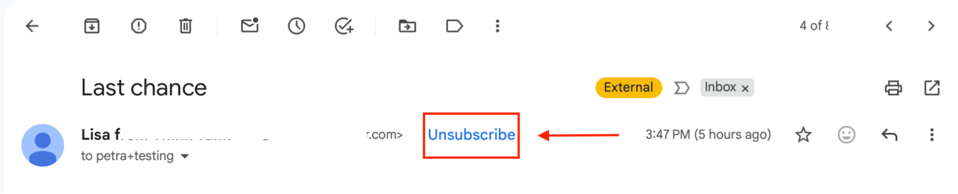Image resolution: width=958 pixels, height=194 pixels.
Task: Click the Unsubscribe link
Action: pyautogui.click(x=471, y=135)
